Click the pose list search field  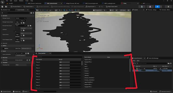(x=59, y=57)
